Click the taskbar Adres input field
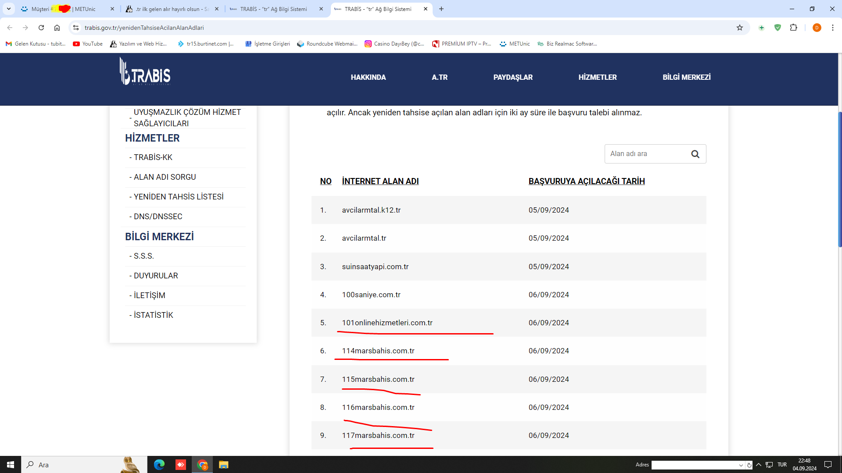 [695, 465]
